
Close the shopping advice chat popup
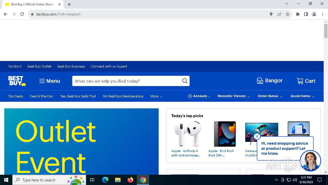coord(257,136)
